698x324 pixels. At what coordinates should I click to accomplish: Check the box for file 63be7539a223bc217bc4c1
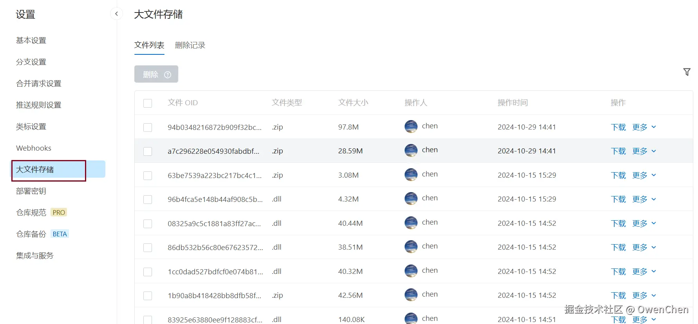tap(148, 176)
